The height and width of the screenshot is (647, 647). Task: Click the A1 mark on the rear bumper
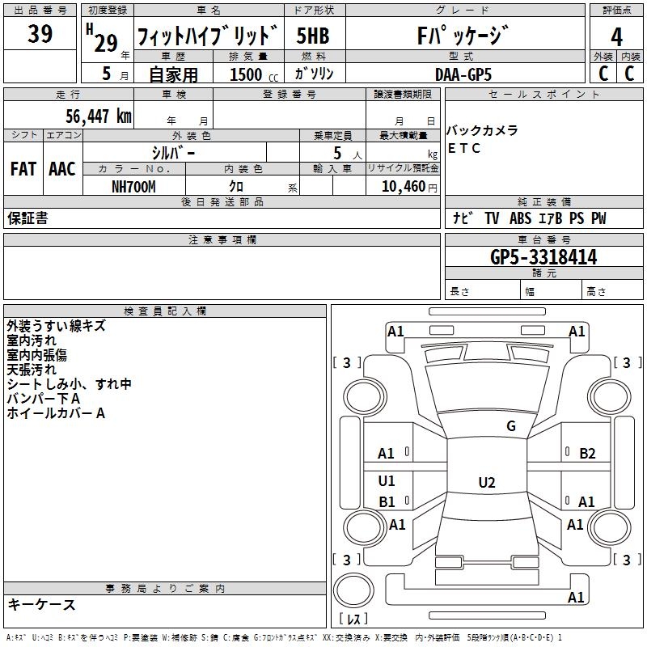[x=576, y=597]
